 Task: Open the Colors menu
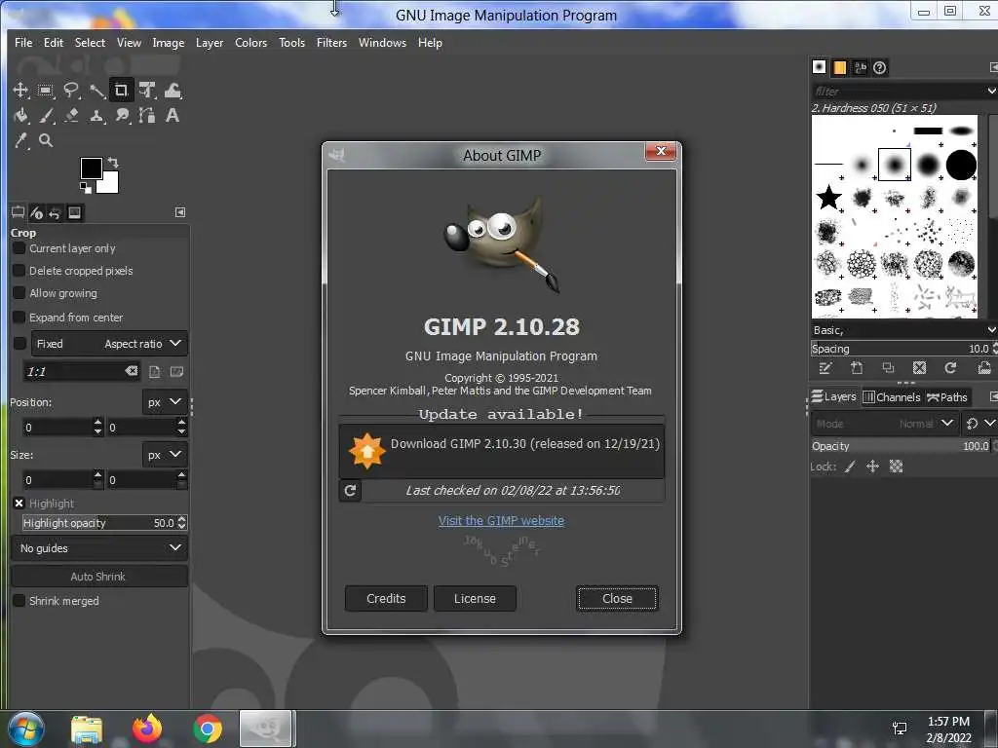tap(250, 43)
